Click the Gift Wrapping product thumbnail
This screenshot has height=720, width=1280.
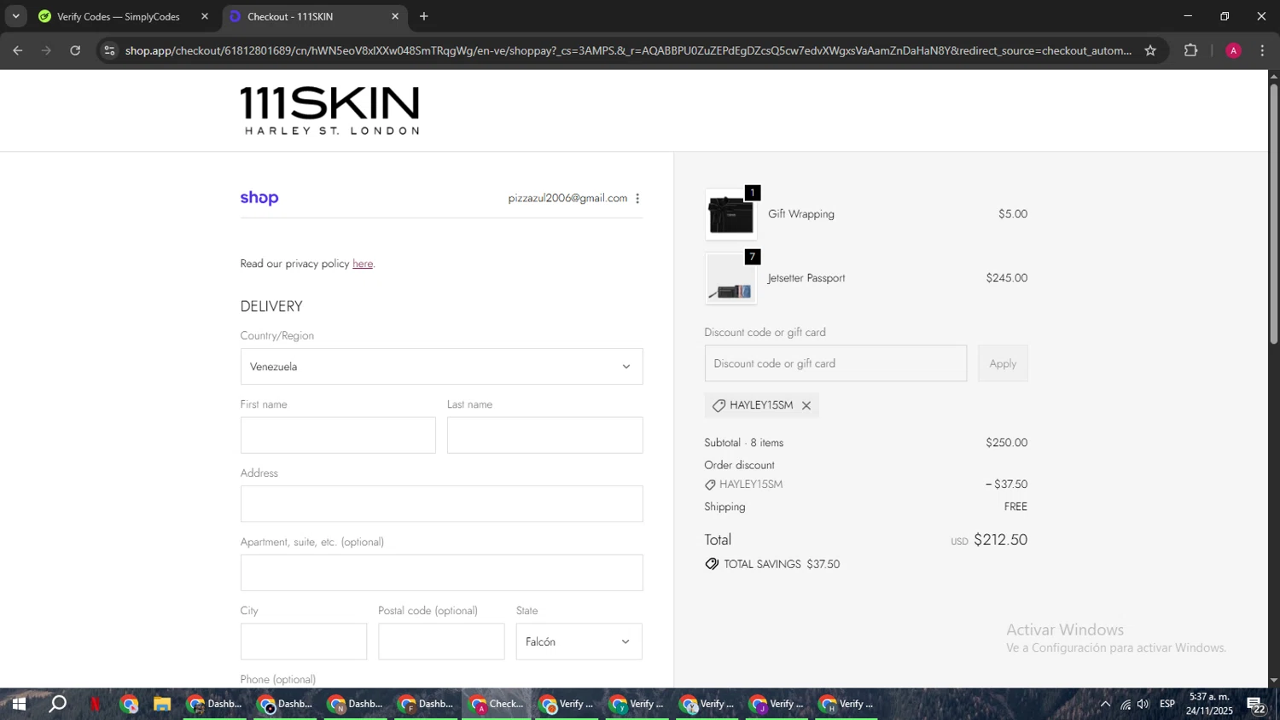730,215
